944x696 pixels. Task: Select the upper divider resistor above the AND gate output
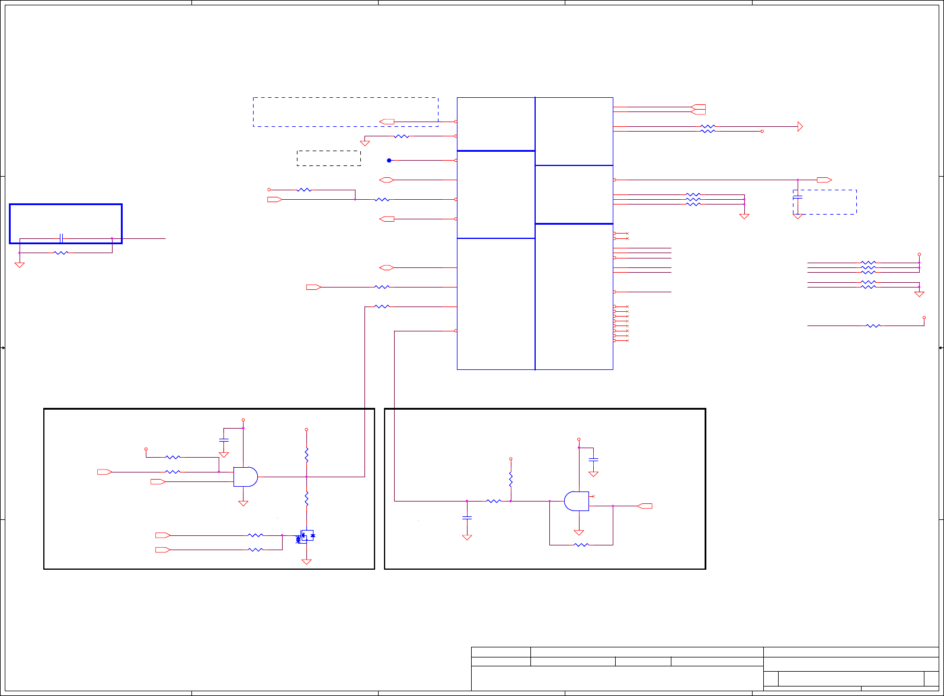[x=306, y=455]
